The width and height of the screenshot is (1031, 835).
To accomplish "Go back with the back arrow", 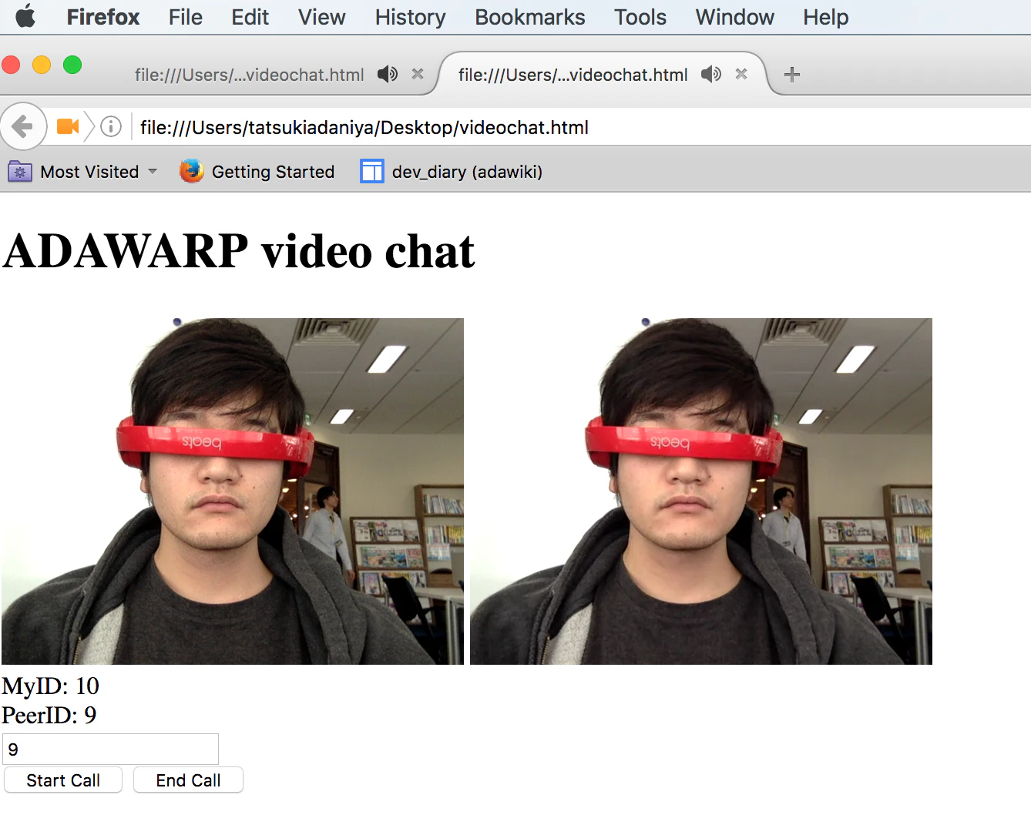I will (x=23, y=126).
